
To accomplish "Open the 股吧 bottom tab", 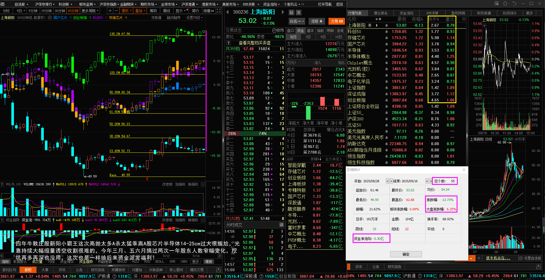I will tap(28, 270).
